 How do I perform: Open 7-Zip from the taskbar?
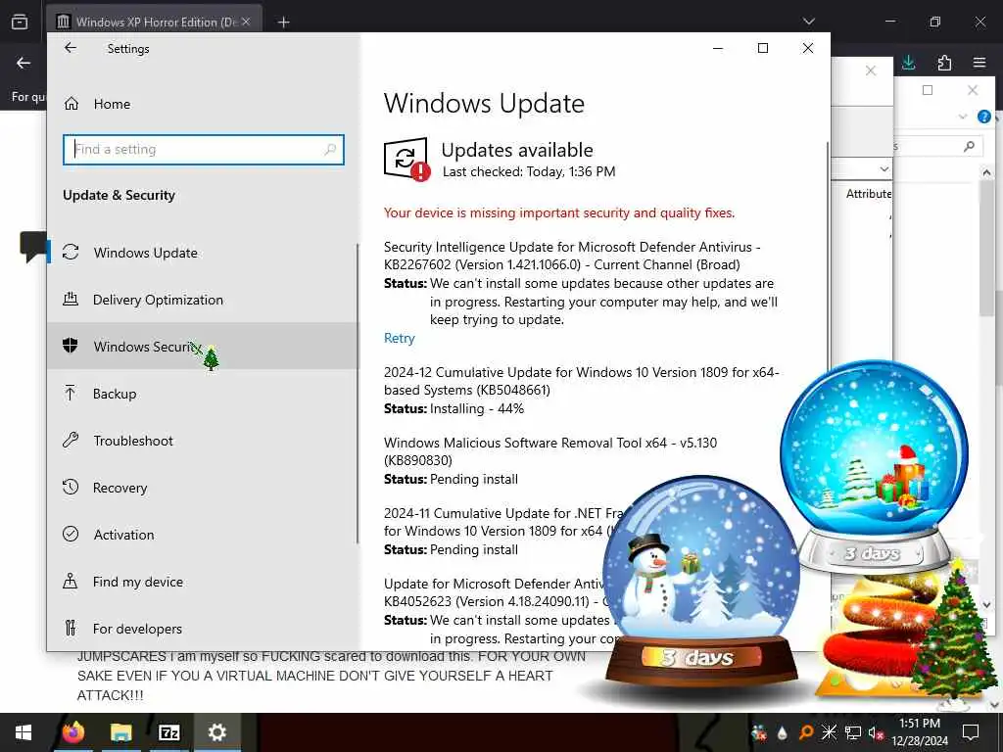168,732
